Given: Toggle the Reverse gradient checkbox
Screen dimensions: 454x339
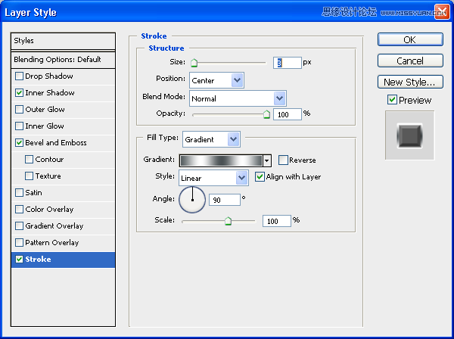Looking at the screenshot, I should tap(283, 160).
